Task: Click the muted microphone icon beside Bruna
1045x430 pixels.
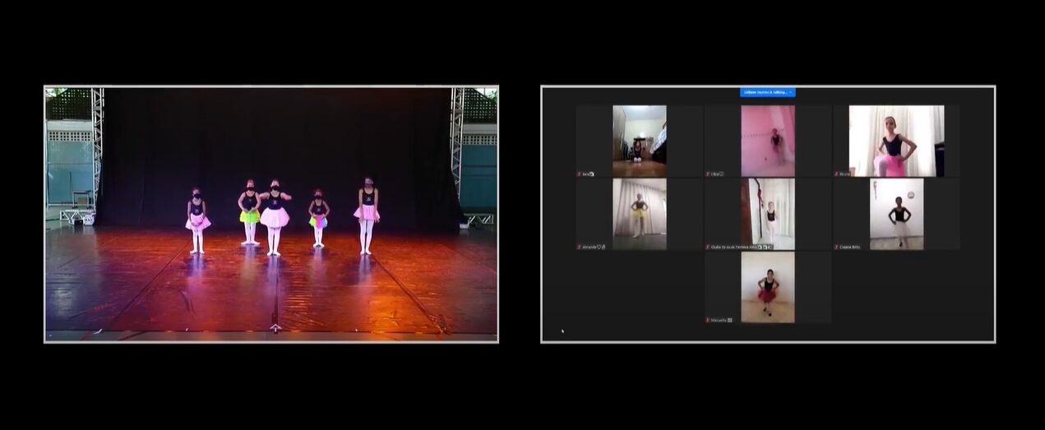Action: click(x=836, y=174)
